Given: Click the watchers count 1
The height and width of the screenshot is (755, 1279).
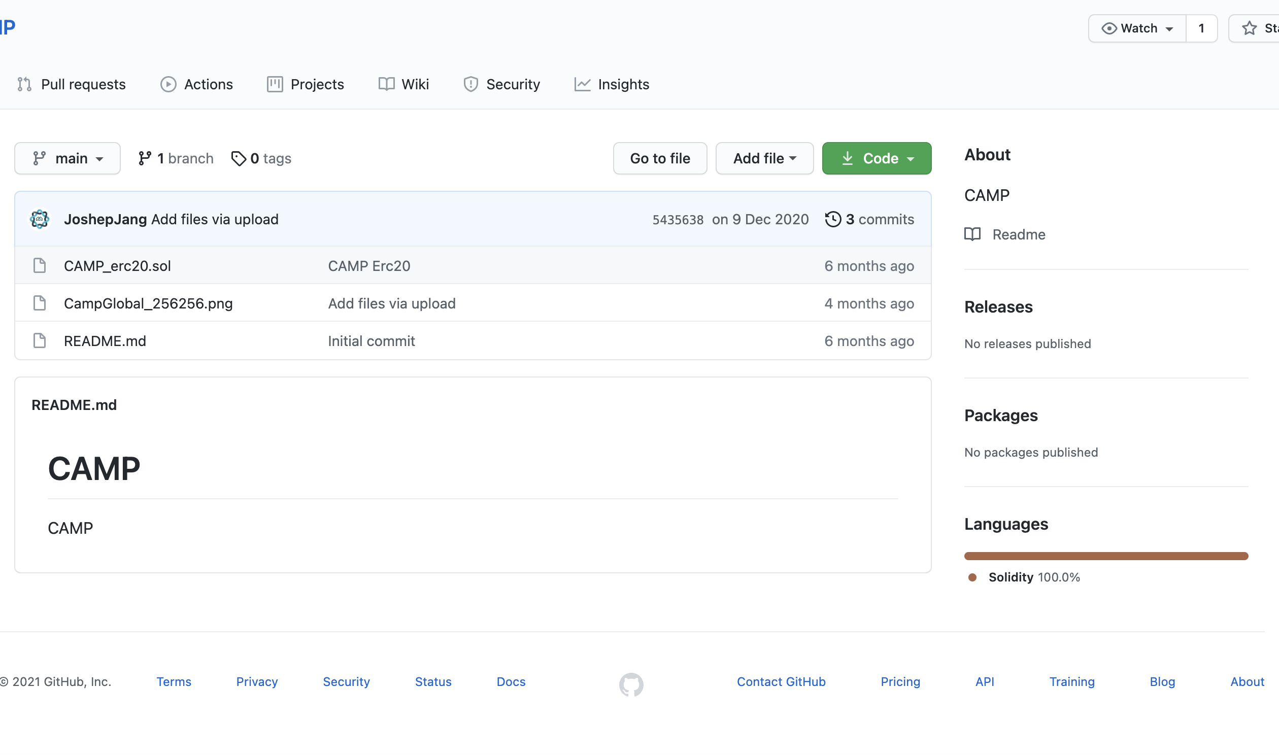Looking at the screenshot, I should tap(1201, 28).
